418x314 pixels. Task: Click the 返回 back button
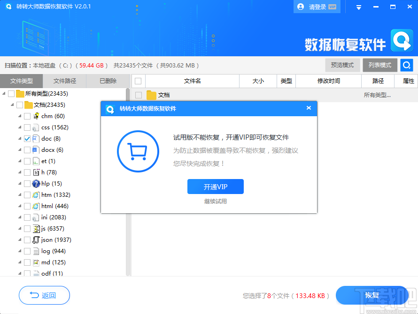click(x=44, y=295)
